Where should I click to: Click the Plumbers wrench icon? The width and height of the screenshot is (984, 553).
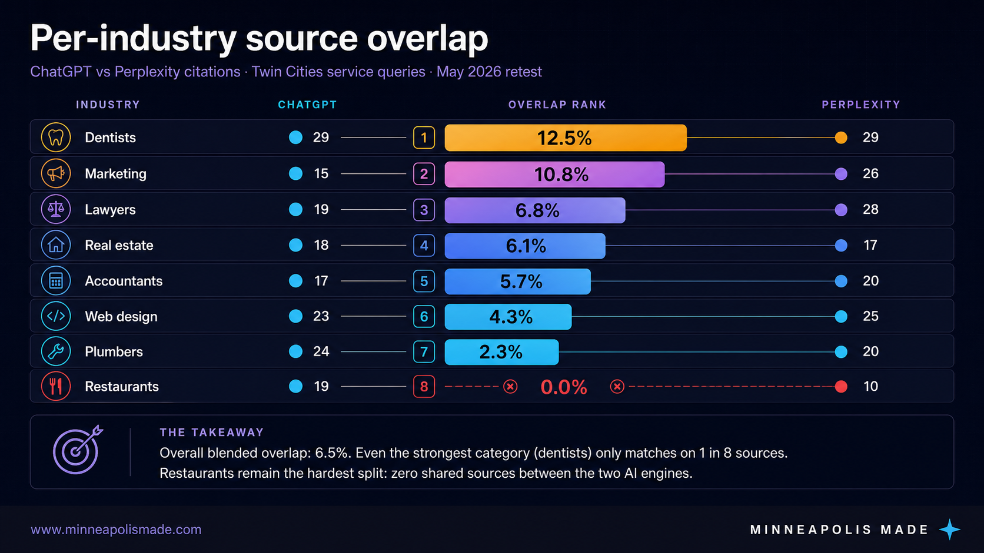tap(56, 351)
